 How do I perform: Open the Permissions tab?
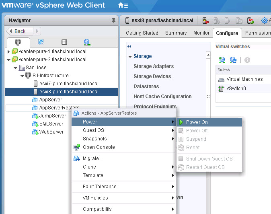pyautogui.click(x=258, y=33)
